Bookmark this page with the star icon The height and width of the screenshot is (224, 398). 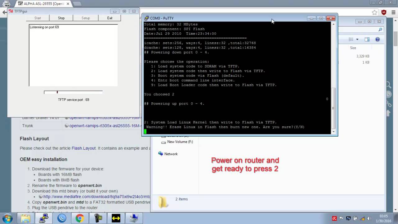coord(374,12)
